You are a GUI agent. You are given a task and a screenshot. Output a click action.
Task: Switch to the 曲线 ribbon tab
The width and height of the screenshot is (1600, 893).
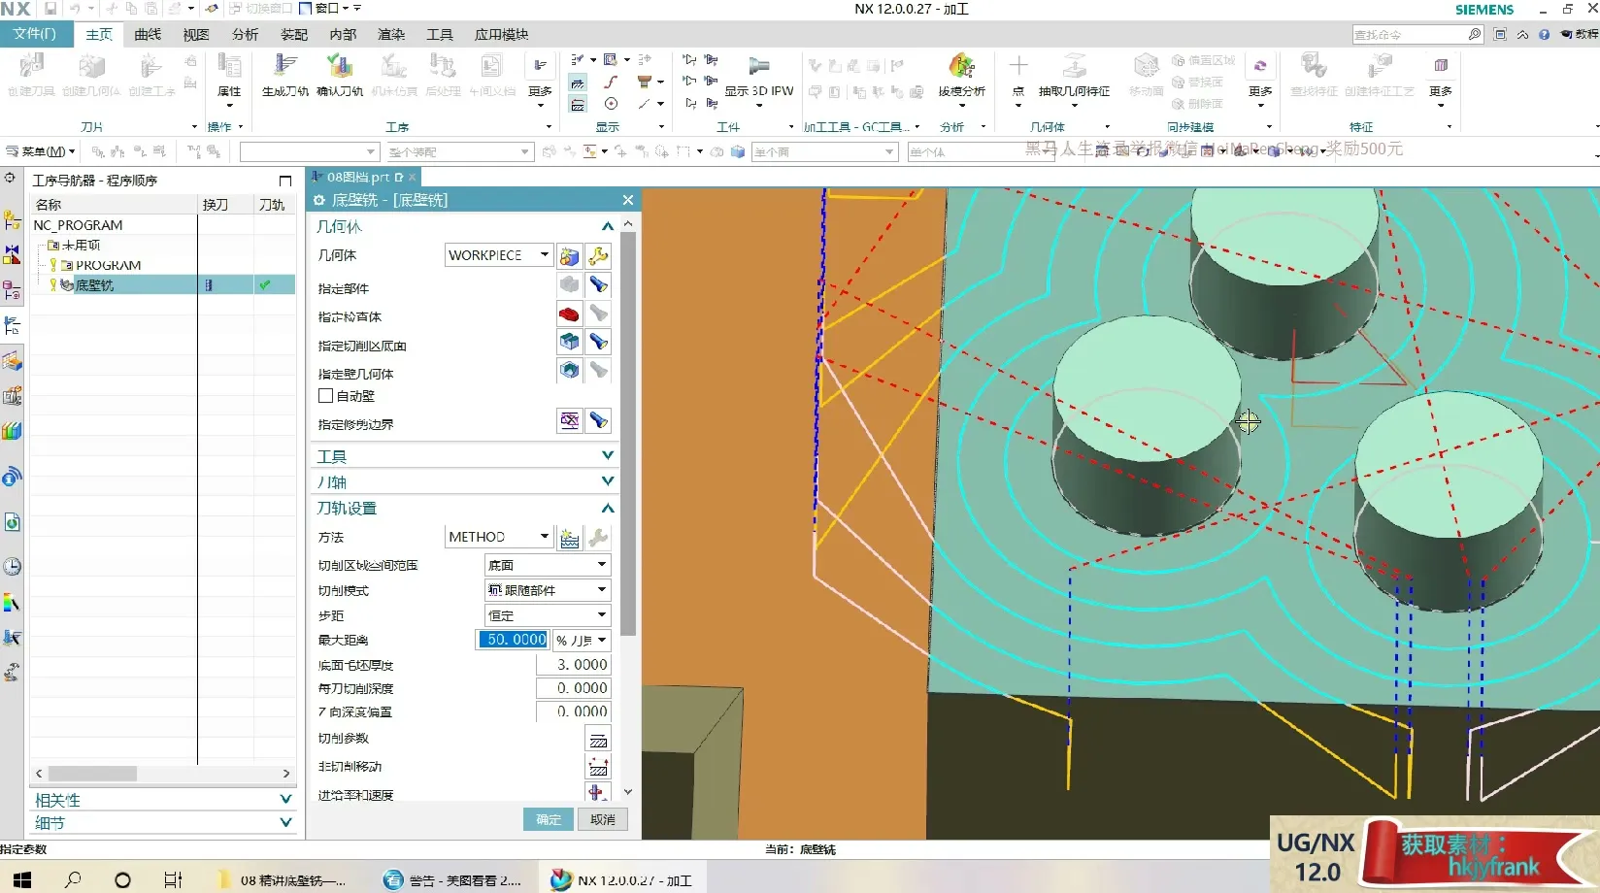148,35
